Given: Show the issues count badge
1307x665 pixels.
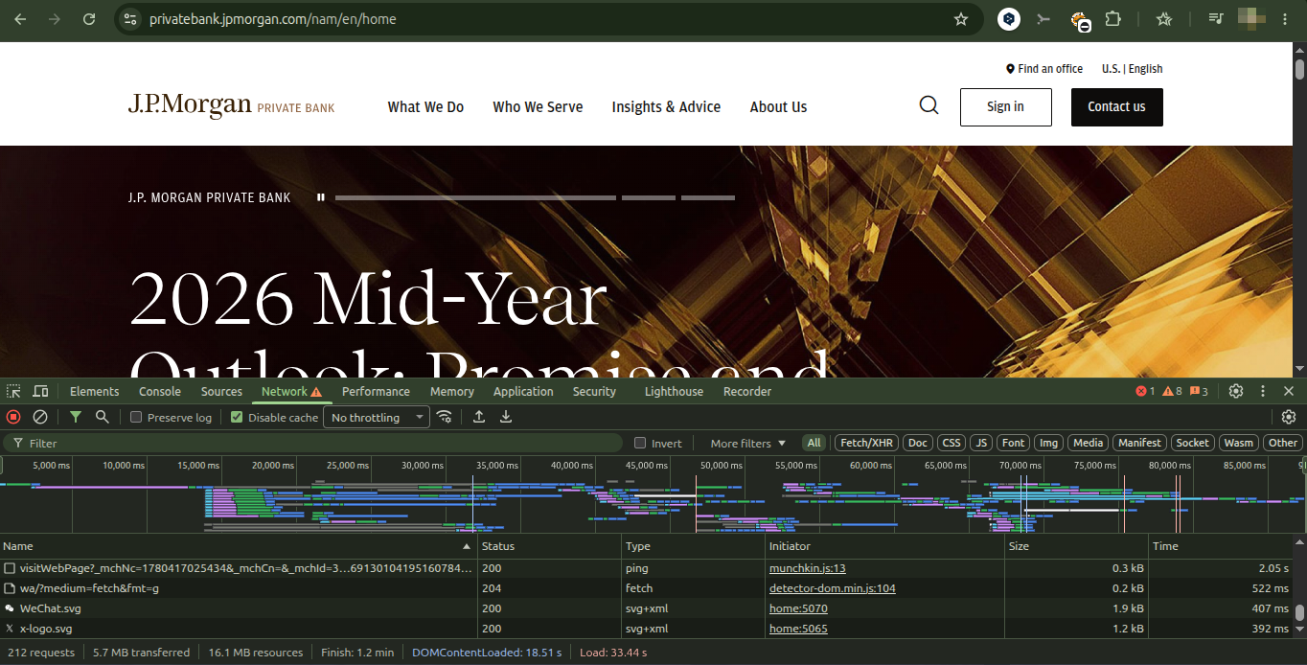Looking at the screenshot, I should tap(1199, 391).
